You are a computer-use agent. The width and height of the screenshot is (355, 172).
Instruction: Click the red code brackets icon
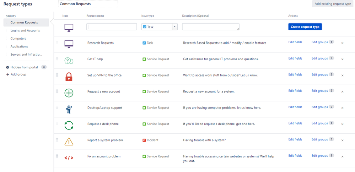(x=69, y=158)
